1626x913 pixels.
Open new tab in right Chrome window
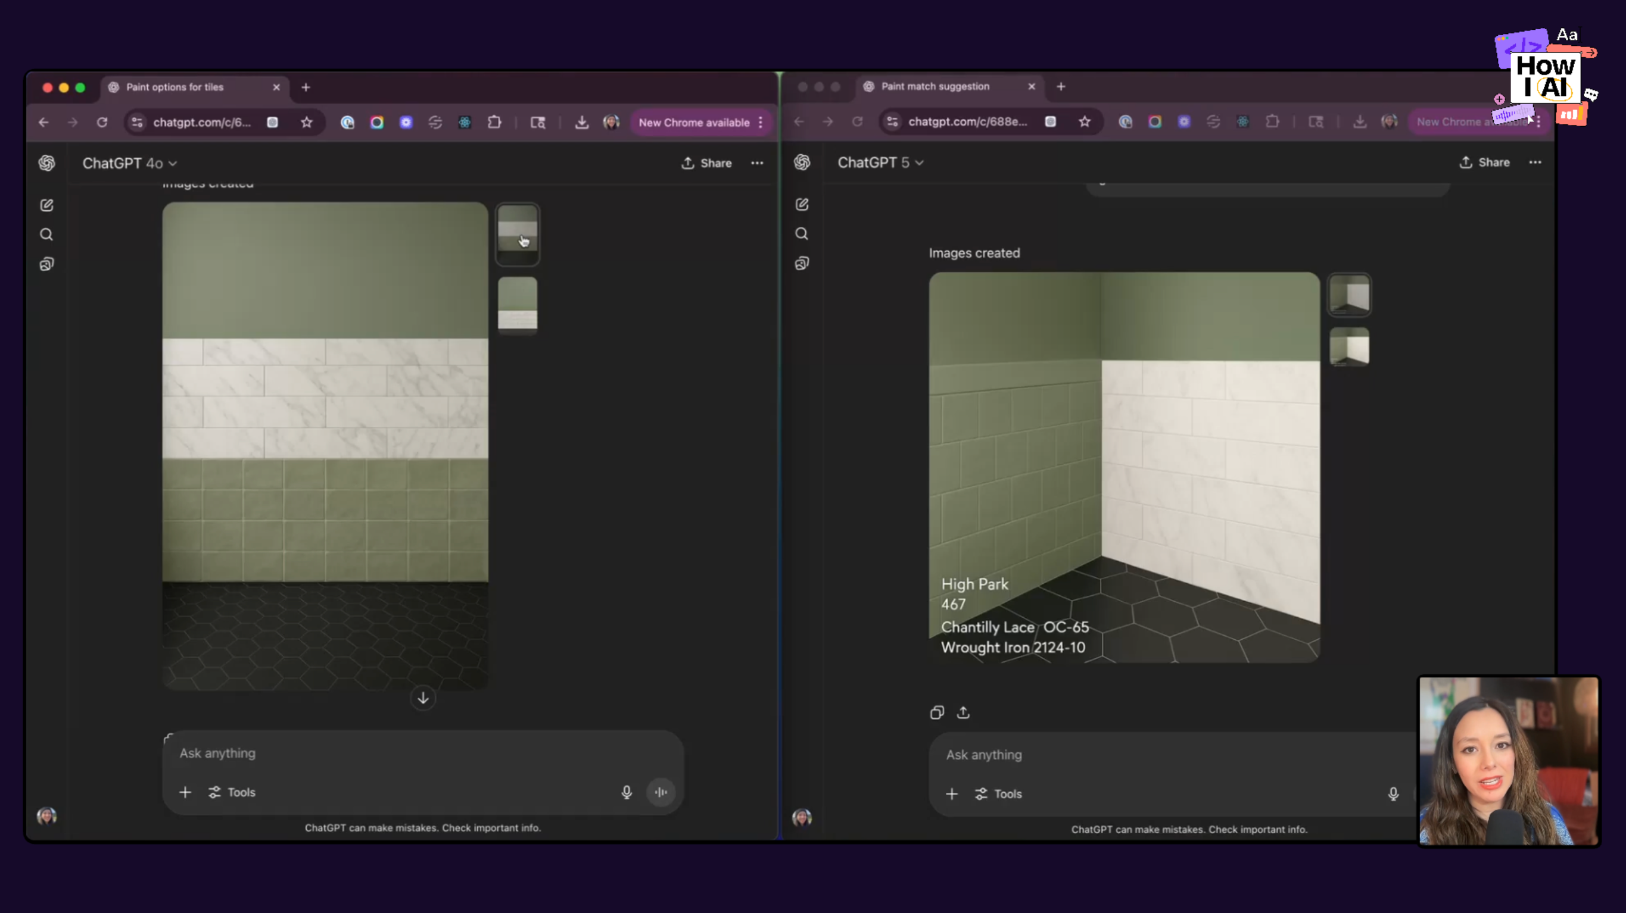click(1061, 86)
